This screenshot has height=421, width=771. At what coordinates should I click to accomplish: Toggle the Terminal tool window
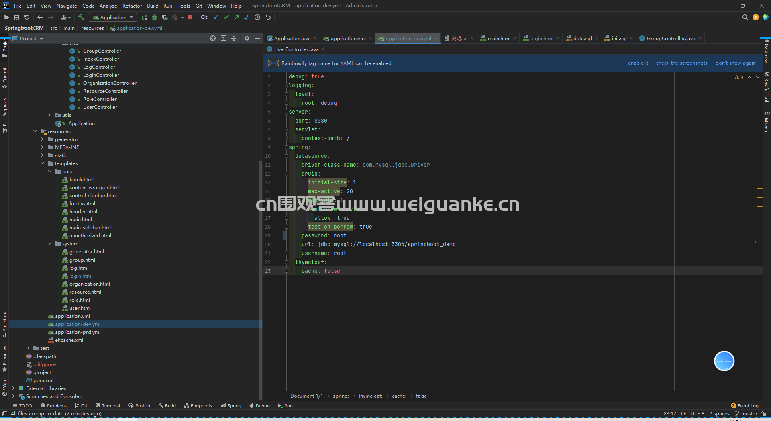(108, 406)
